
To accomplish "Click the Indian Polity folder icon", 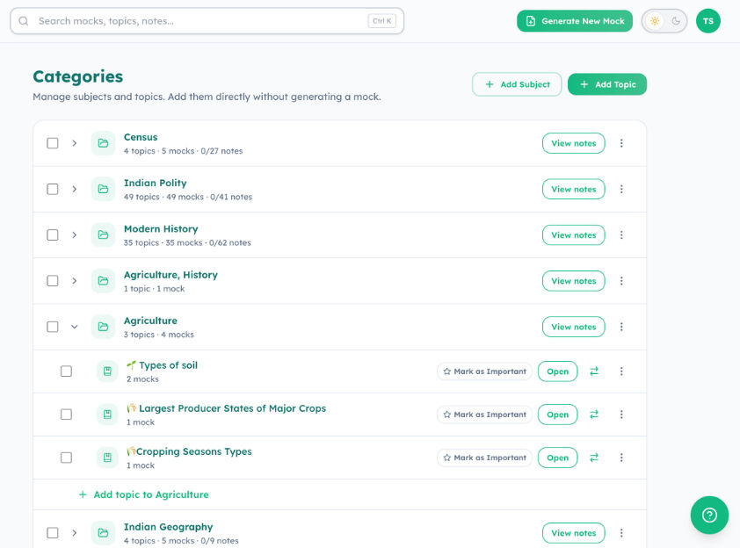I will [103, 189].
